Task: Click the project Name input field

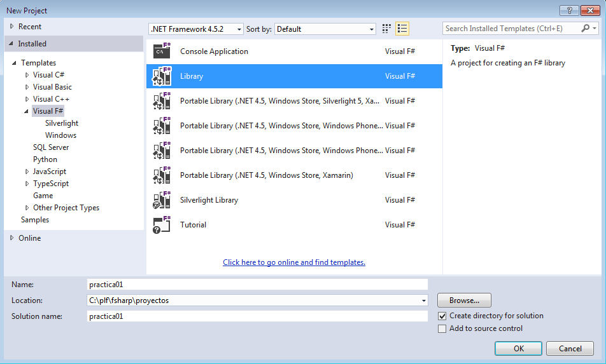Action: coord(257,285)
